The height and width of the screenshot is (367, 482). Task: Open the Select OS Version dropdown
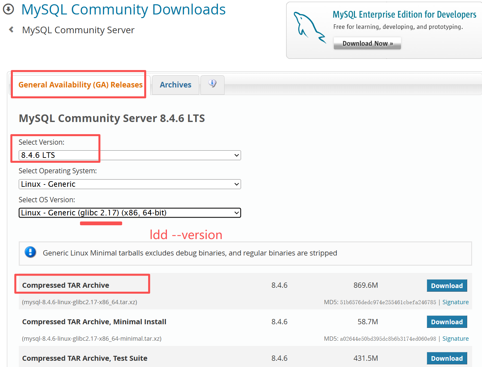coord(130,213)
